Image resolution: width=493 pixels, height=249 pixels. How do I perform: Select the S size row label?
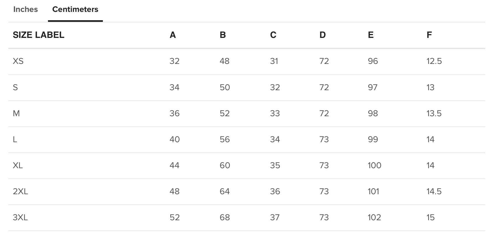(x=15, y=87)
